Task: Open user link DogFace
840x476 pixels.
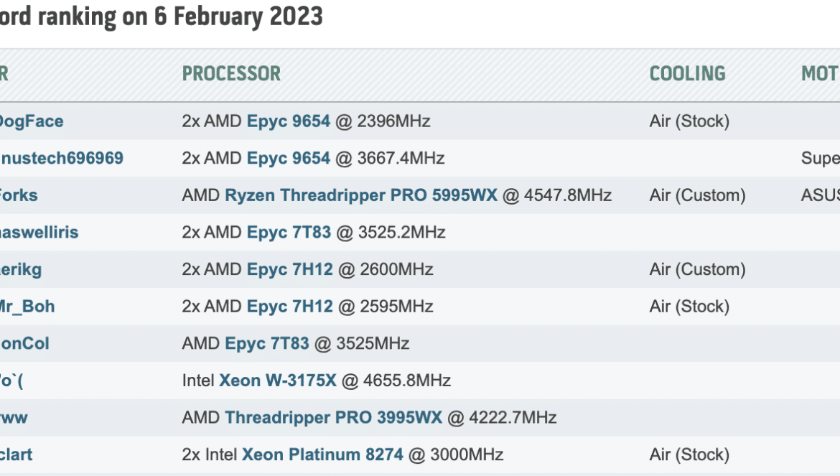Action: (32, 121)
